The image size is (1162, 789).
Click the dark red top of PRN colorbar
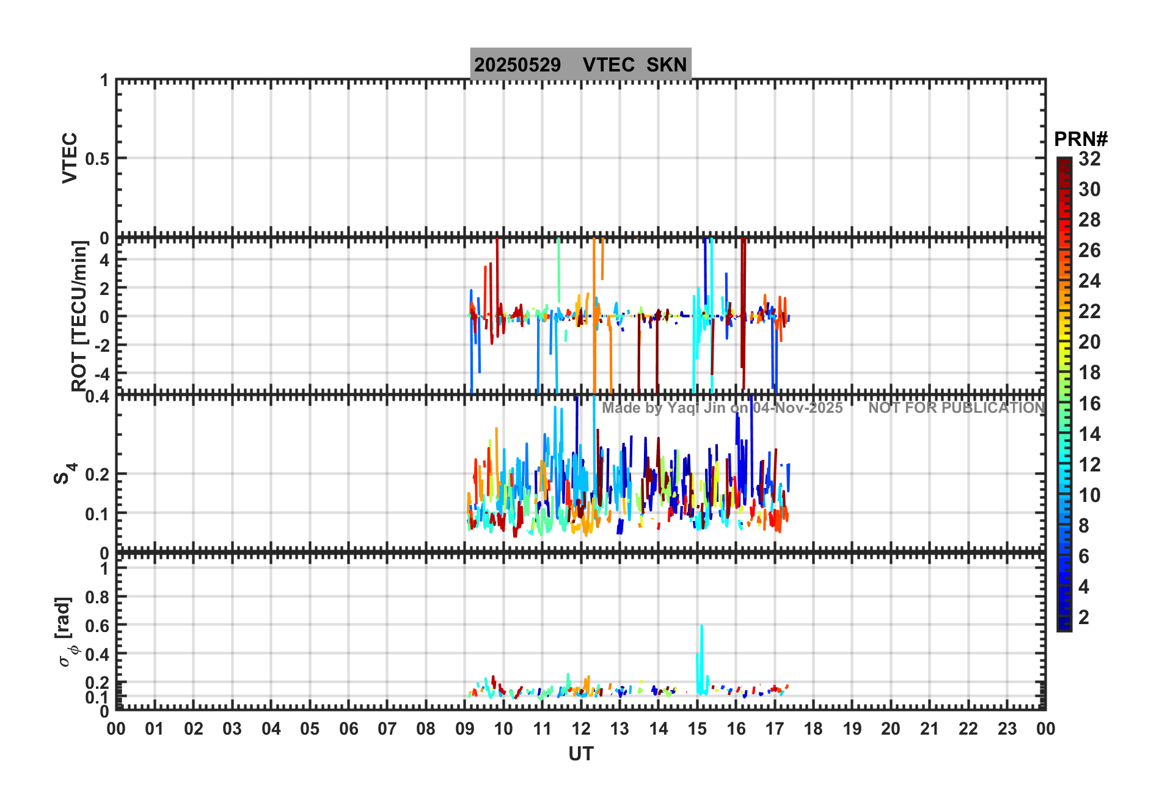1064,166
